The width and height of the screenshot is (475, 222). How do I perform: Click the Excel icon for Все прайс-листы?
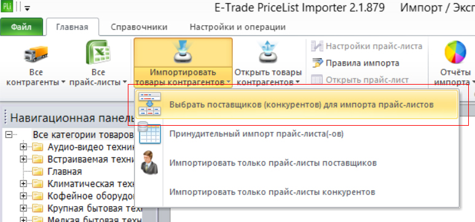click(98, 52)
